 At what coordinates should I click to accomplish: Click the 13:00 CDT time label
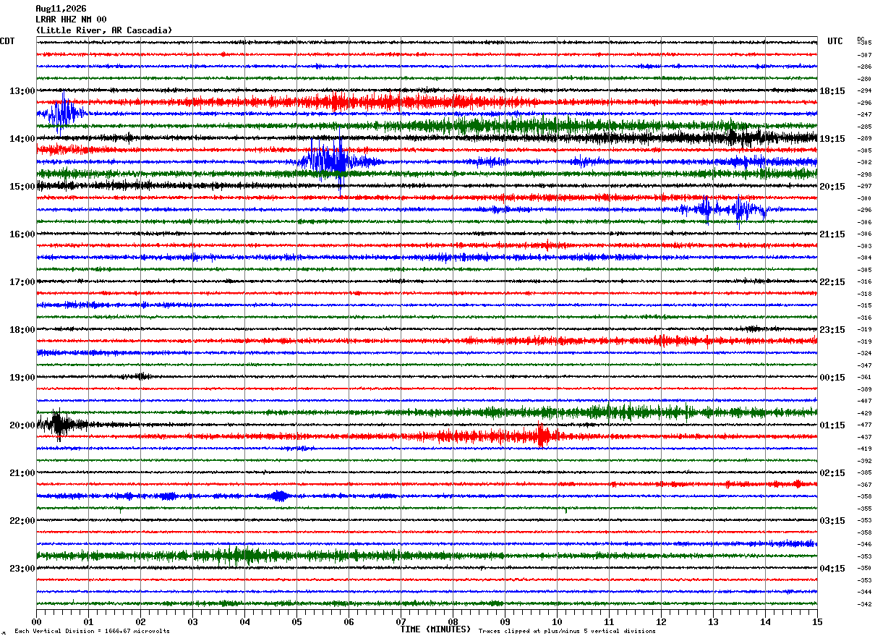click(22, 91)
